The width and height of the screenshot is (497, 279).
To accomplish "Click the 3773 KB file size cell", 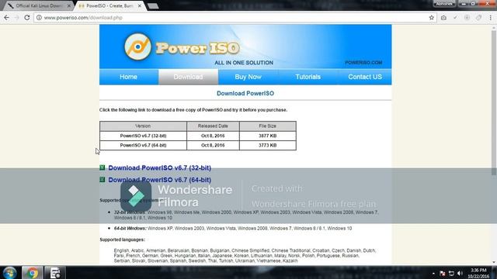I will (267, 145).
